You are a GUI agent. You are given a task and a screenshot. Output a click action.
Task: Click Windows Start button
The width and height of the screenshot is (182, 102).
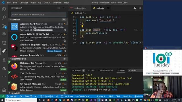coord(2,100)
